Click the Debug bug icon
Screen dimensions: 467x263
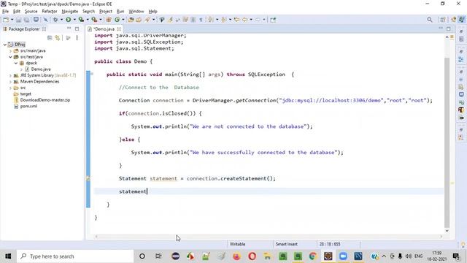(x=55, y=20)
